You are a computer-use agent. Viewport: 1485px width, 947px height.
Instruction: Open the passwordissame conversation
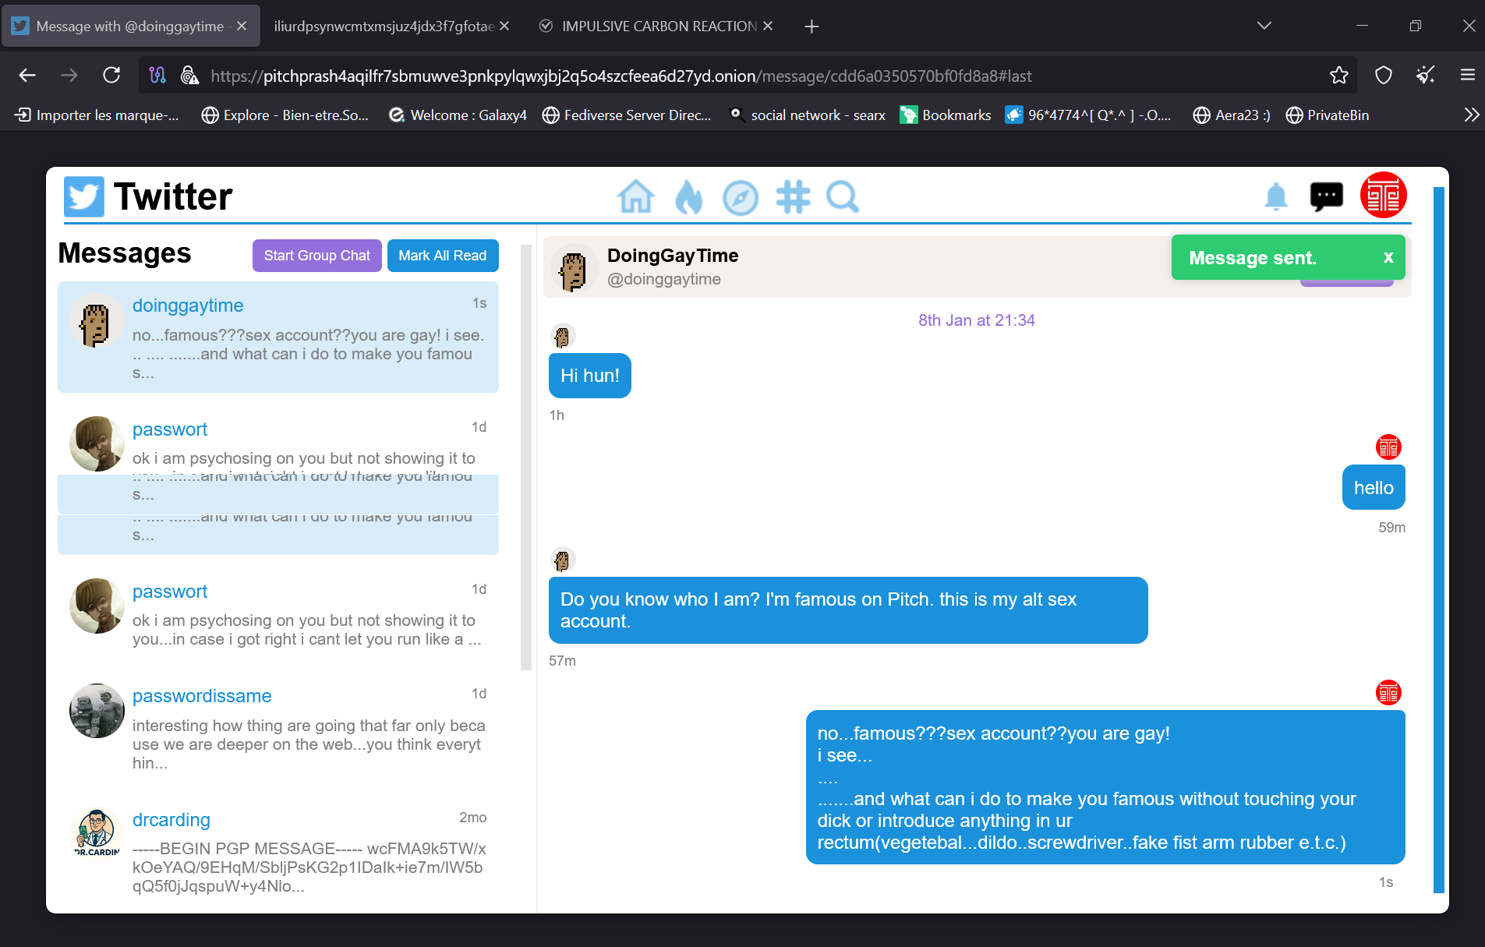[x=278, y=729]
